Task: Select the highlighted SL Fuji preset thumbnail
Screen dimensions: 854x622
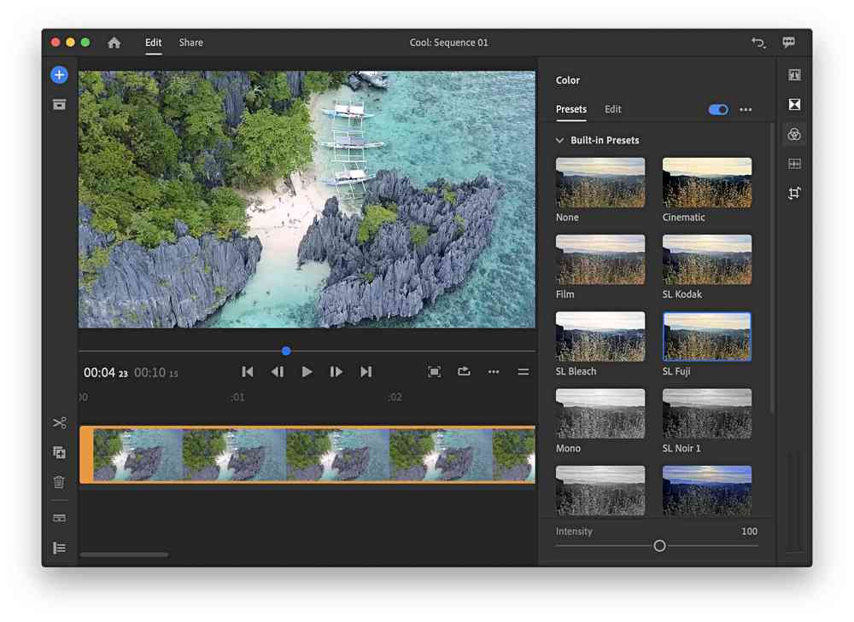Action: tap(707, 336)
